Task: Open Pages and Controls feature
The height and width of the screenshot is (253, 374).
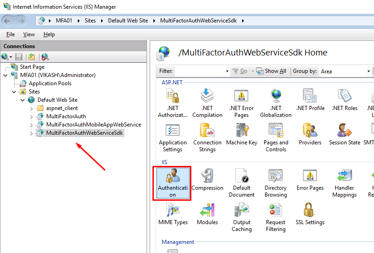Action: pos(276,138)
